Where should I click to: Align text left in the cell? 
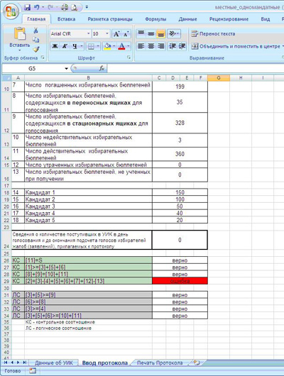coord(141,46)
